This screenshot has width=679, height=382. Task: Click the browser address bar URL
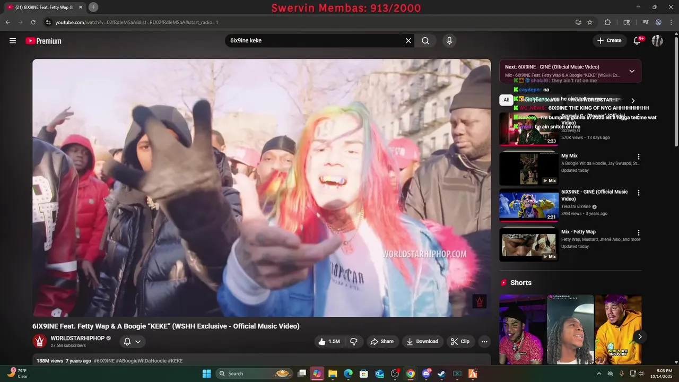tap(137, 22)
